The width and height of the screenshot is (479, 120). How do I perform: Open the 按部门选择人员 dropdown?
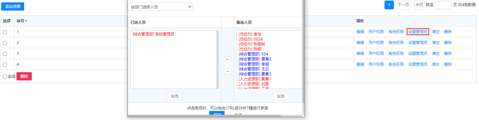[x=160, y=7]
